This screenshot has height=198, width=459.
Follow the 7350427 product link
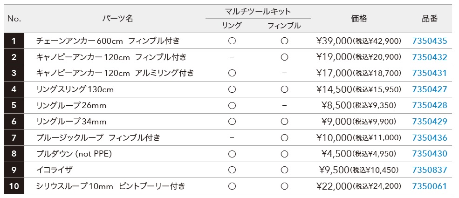coord(430,89)
